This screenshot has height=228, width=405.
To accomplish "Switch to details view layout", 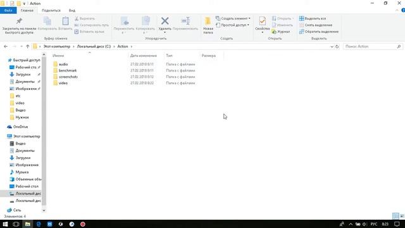I will (x=396, y=216).
